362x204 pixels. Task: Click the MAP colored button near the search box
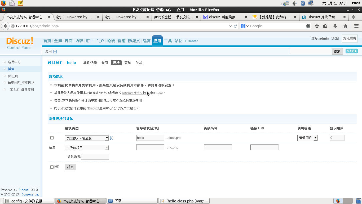(351, 51)
